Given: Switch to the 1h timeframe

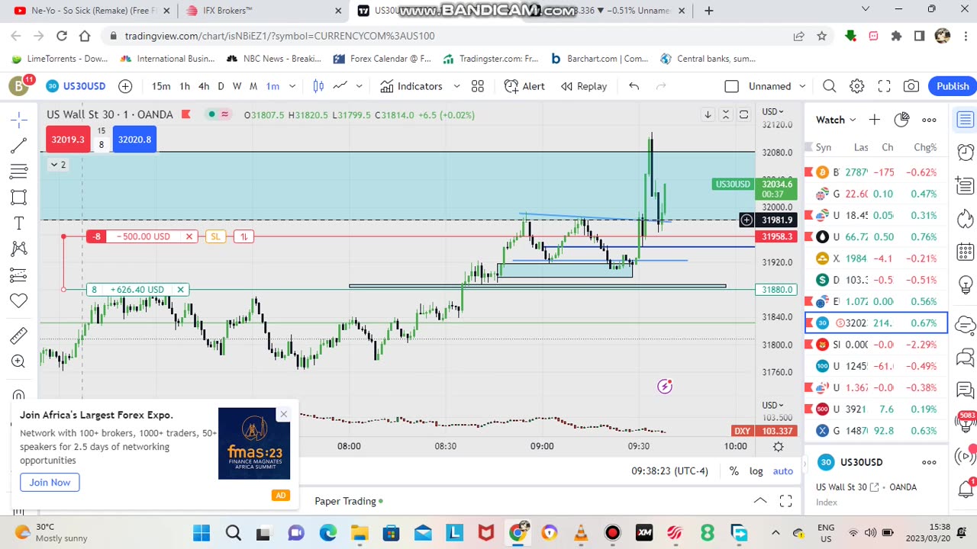Looking at the screenshot, I should coord(185,86).
